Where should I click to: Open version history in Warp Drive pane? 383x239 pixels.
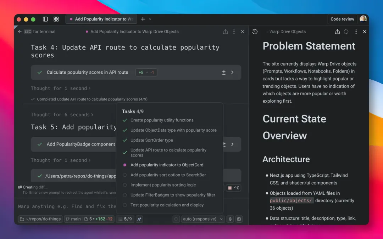click(x=255, y=32)
